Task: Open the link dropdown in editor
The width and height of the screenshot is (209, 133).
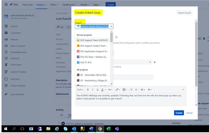Action: point(118,90)
